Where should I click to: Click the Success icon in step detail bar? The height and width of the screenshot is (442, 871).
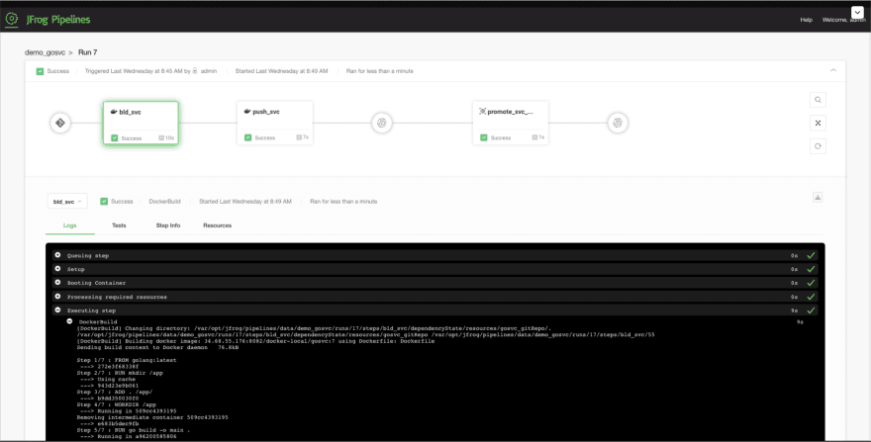click(104, 201)
